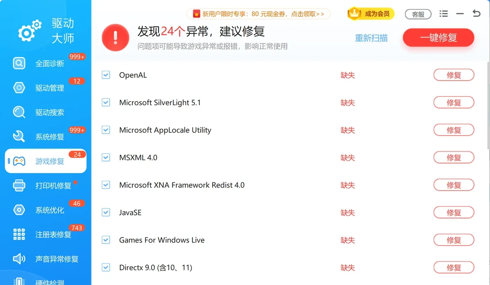This screenshot has height=285, width=490.
Task: Repair Microsoft AppLocale Utility
Action: (454, 130)
